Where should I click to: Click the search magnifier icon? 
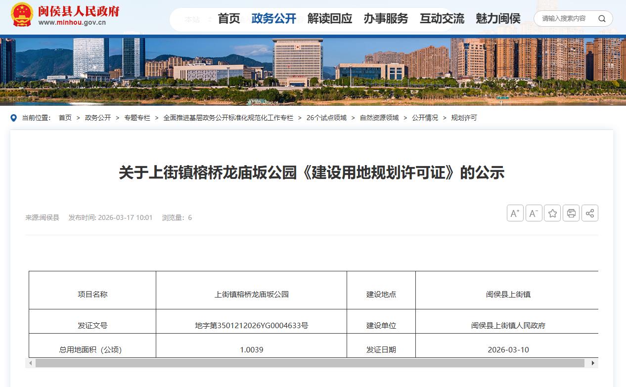(602, 19)
